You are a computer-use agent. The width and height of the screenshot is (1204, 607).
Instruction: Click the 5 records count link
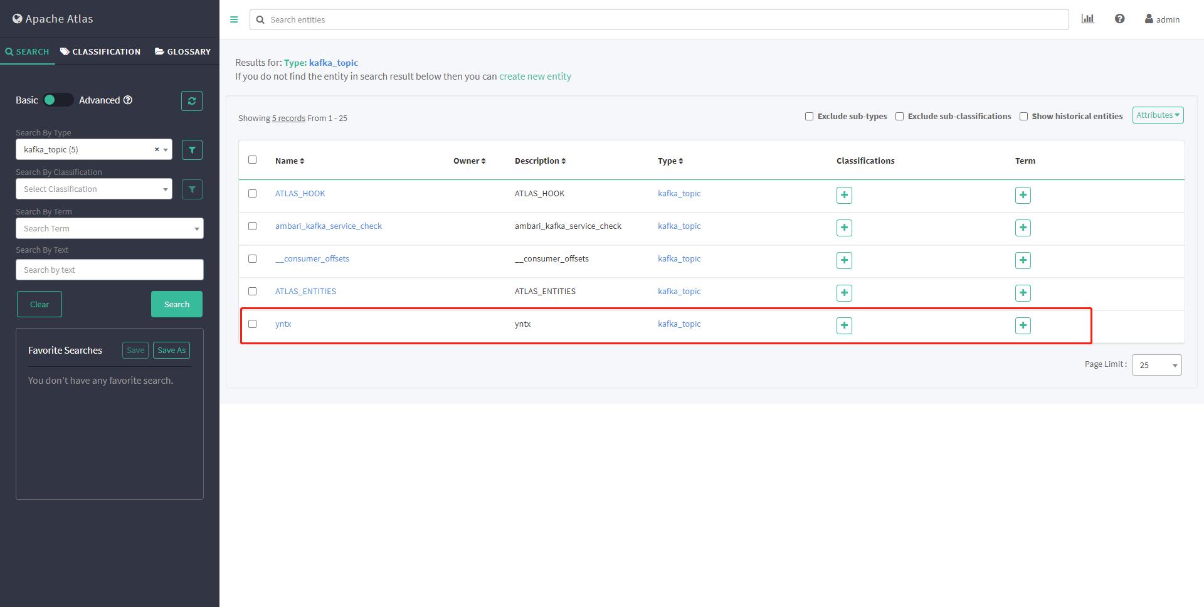[288, 118]
